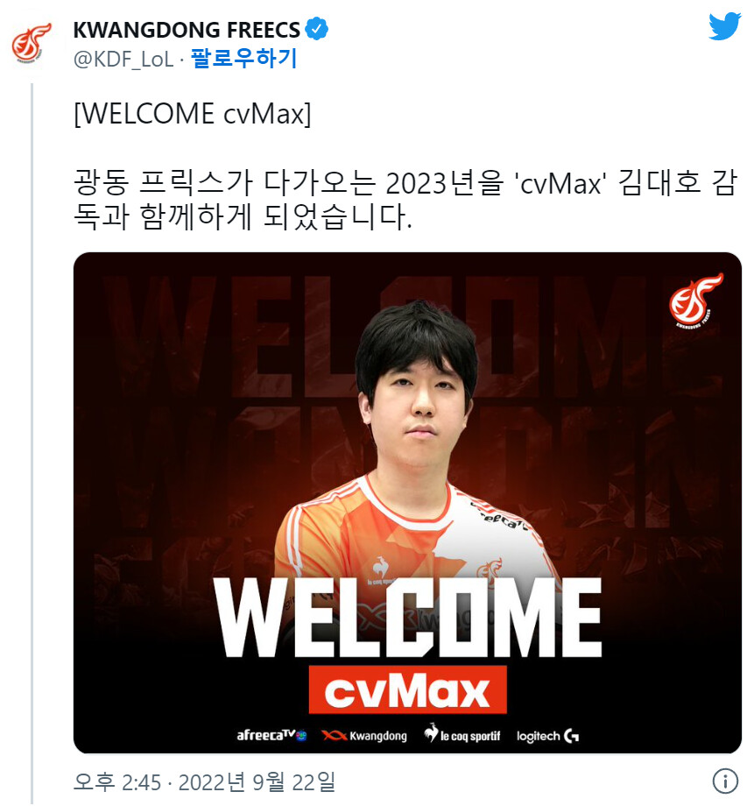Click the afreecaTV sponsor logo
Screen dimensions: 754x806
tap(271, 736)
